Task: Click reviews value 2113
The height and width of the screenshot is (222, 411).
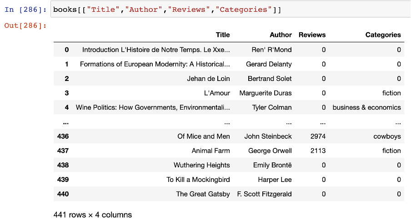Action: 318,151
